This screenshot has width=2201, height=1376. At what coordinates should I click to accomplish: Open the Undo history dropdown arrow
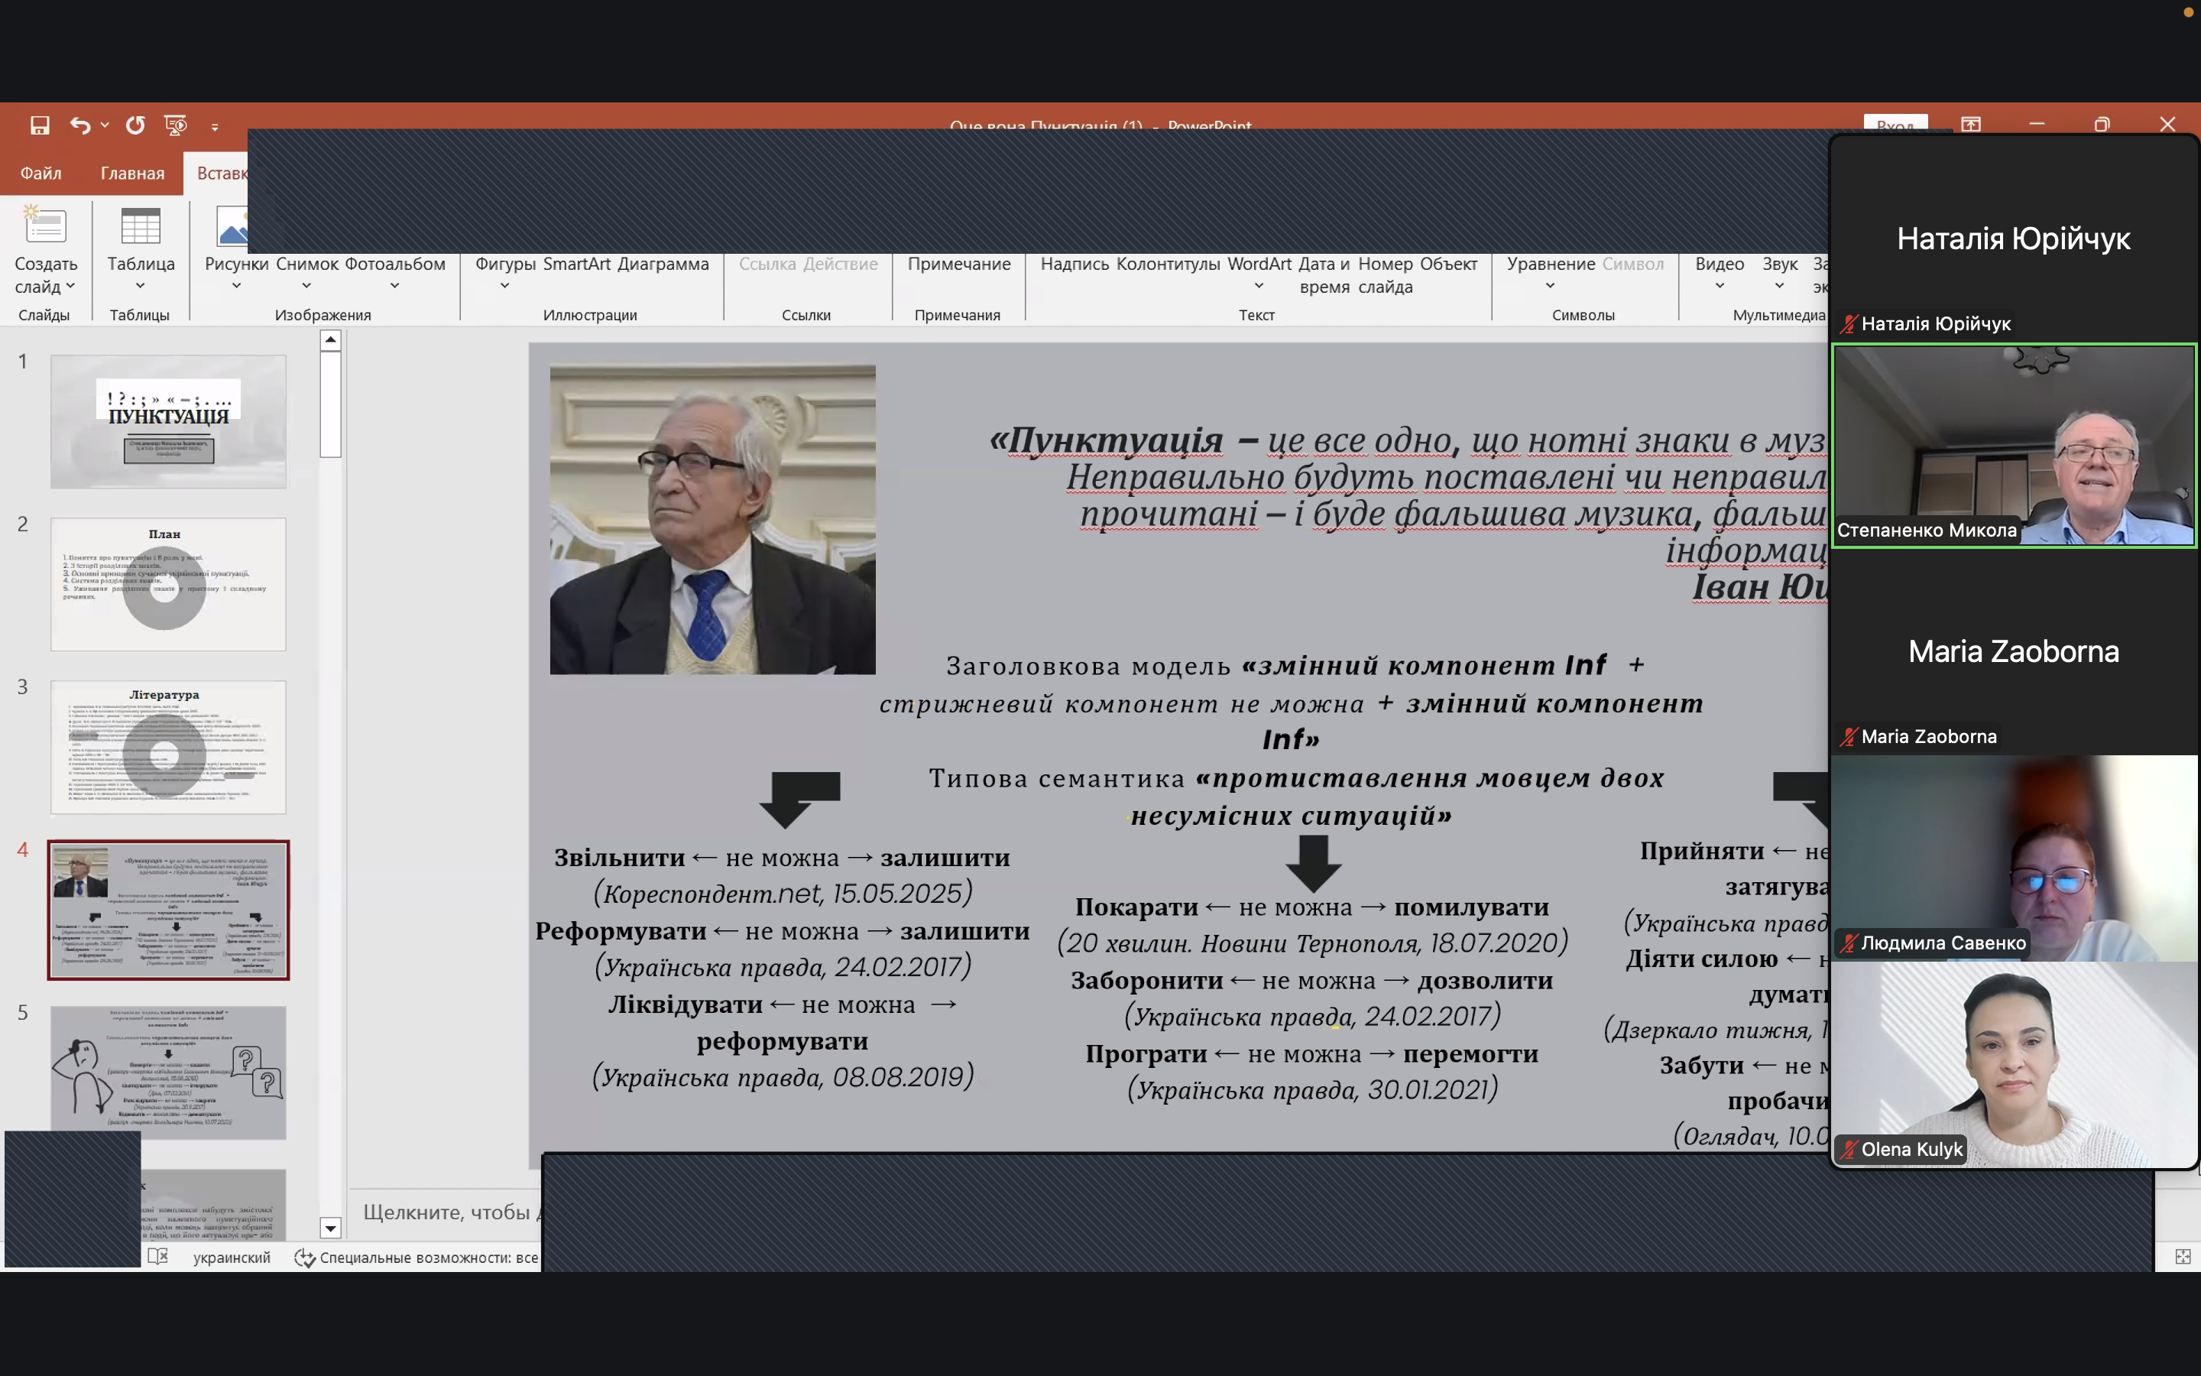tap(105, 125)
